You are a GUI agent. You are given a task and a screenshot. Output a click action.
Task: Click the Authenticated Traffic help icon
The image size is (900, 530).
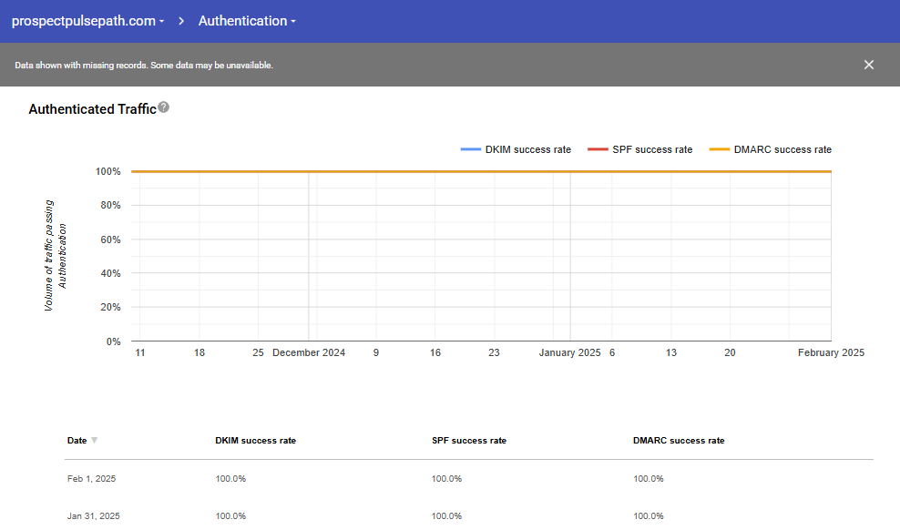tap(164, 107)
